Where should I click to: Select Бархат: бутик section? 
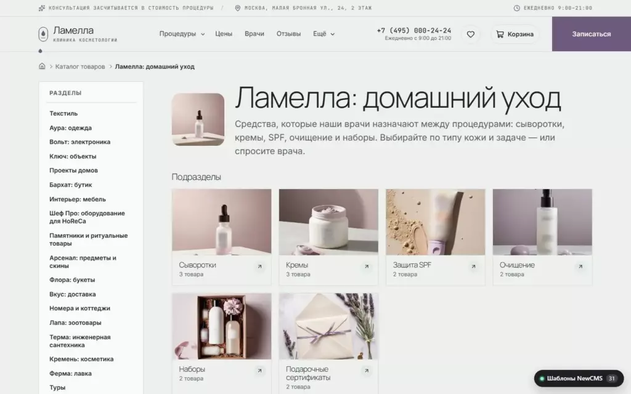[70, 185]
